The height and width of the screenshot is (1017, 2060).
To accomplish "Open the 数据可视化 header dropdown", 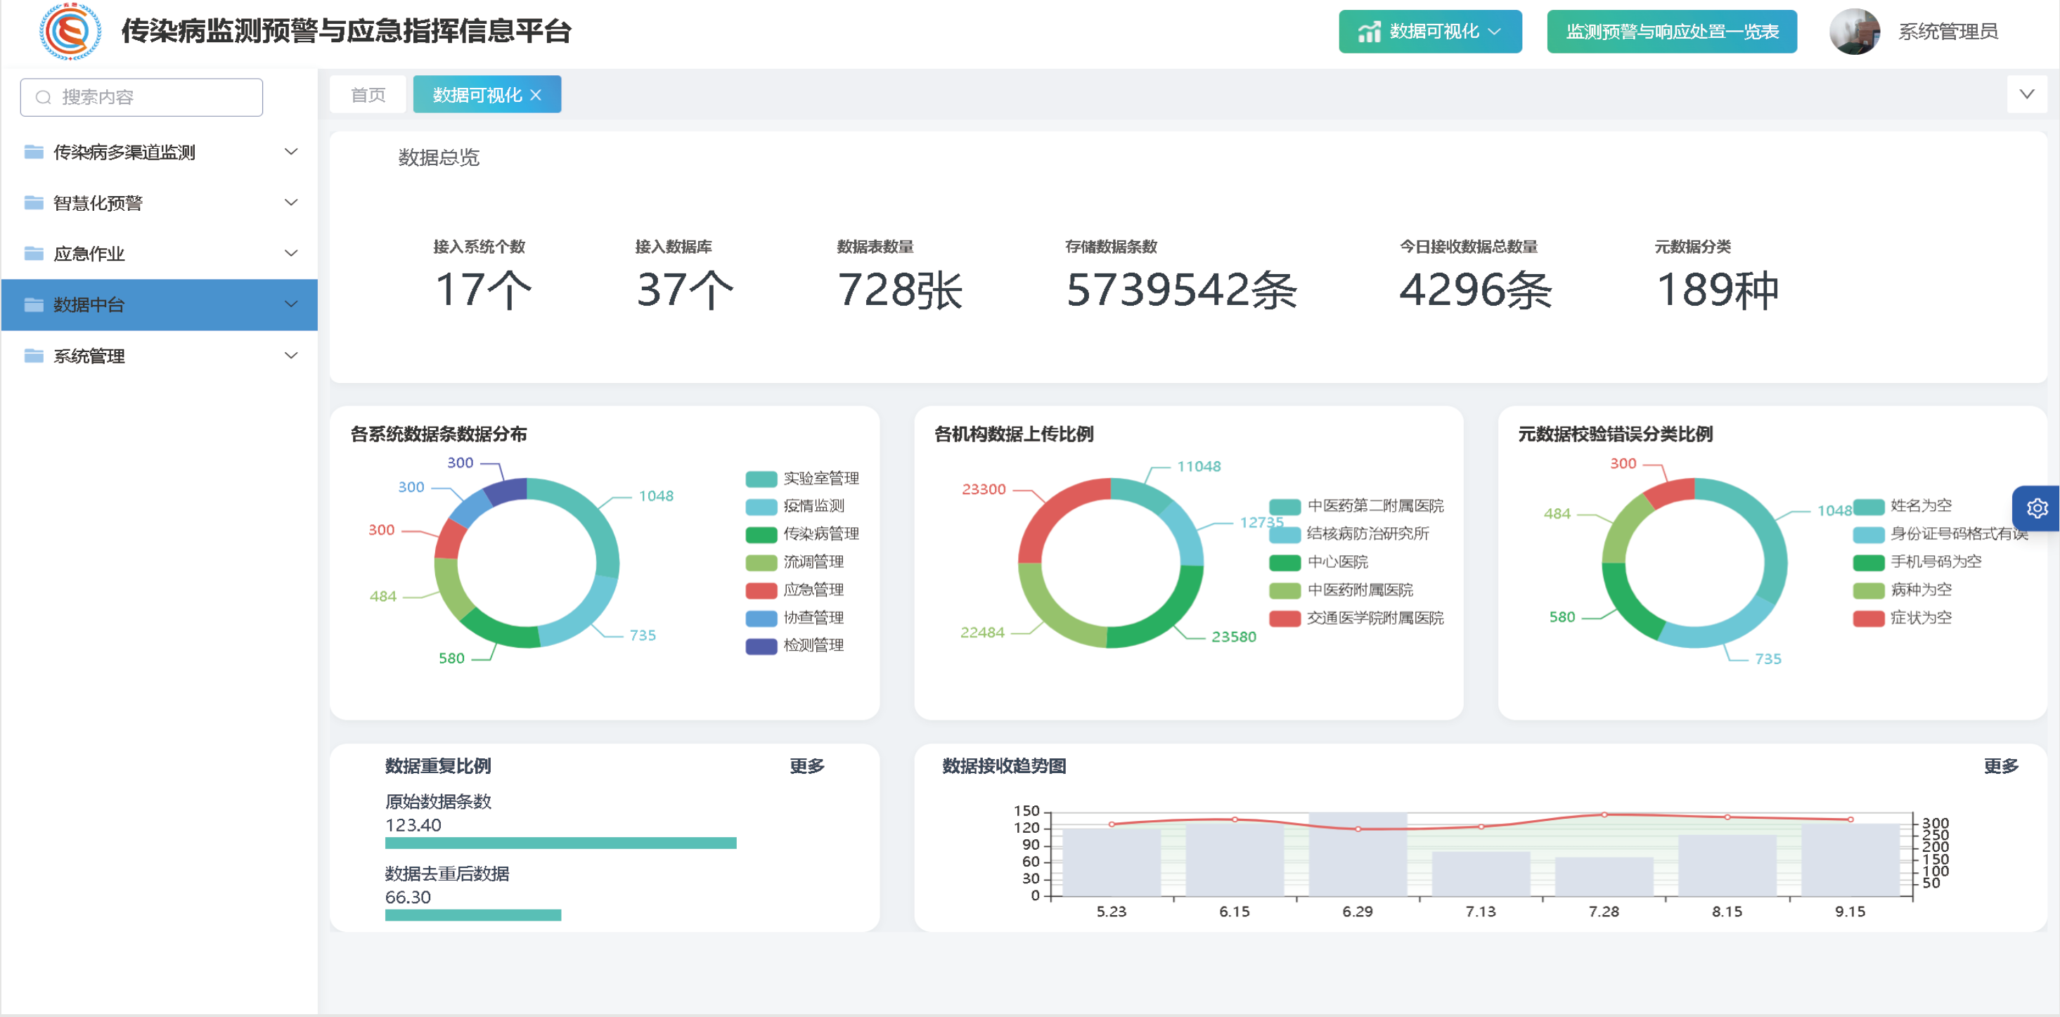I will 1430,32.
